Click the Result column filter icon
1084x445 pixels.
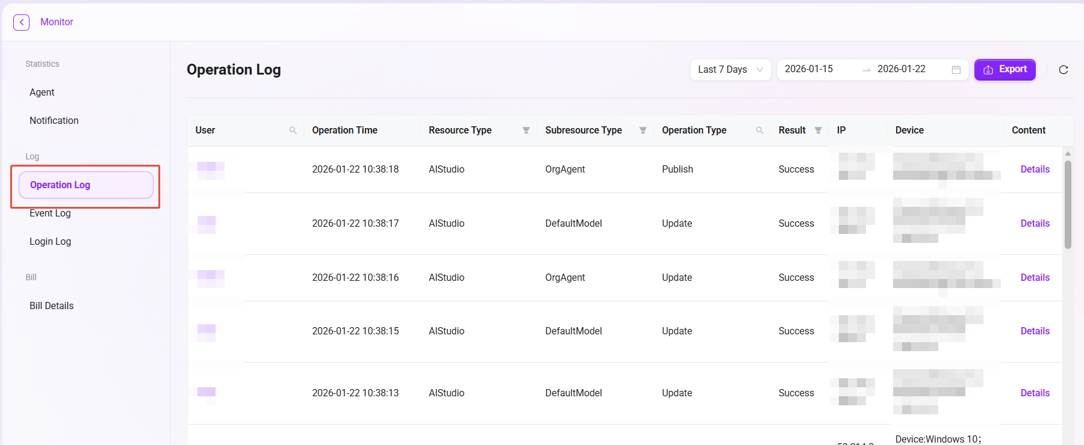818,130
